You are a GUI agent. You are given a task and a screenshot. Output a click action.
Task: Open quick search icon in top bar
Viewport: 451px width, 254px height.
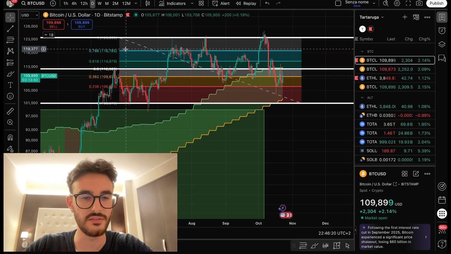click(385, 4)
